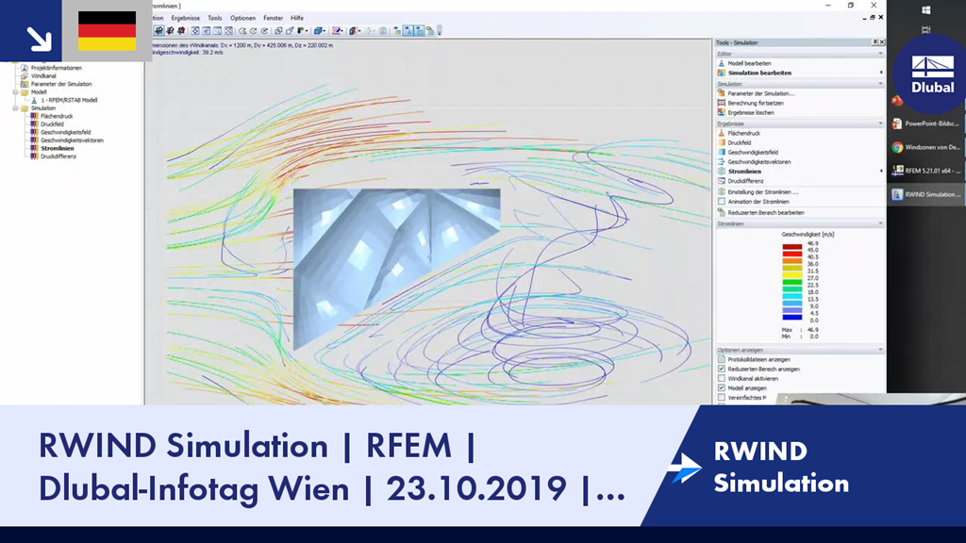The image size is (966, 543).
Task: Open the Tools menu
Action: (214, 18)
